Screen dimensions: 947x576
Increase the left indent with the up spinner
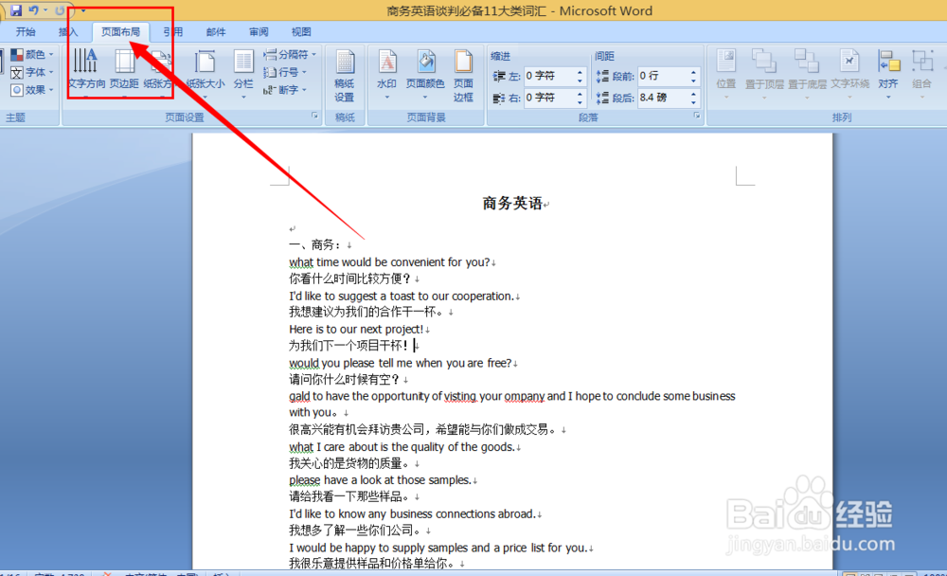pyautogui.click(x=580, y=73)
